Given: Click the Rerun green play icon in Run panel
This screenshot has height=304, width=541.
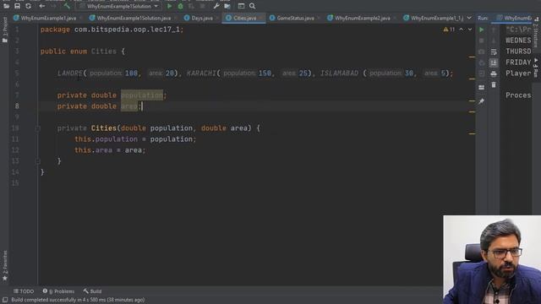Looking at the screenshot, I should tap(482, 30).
